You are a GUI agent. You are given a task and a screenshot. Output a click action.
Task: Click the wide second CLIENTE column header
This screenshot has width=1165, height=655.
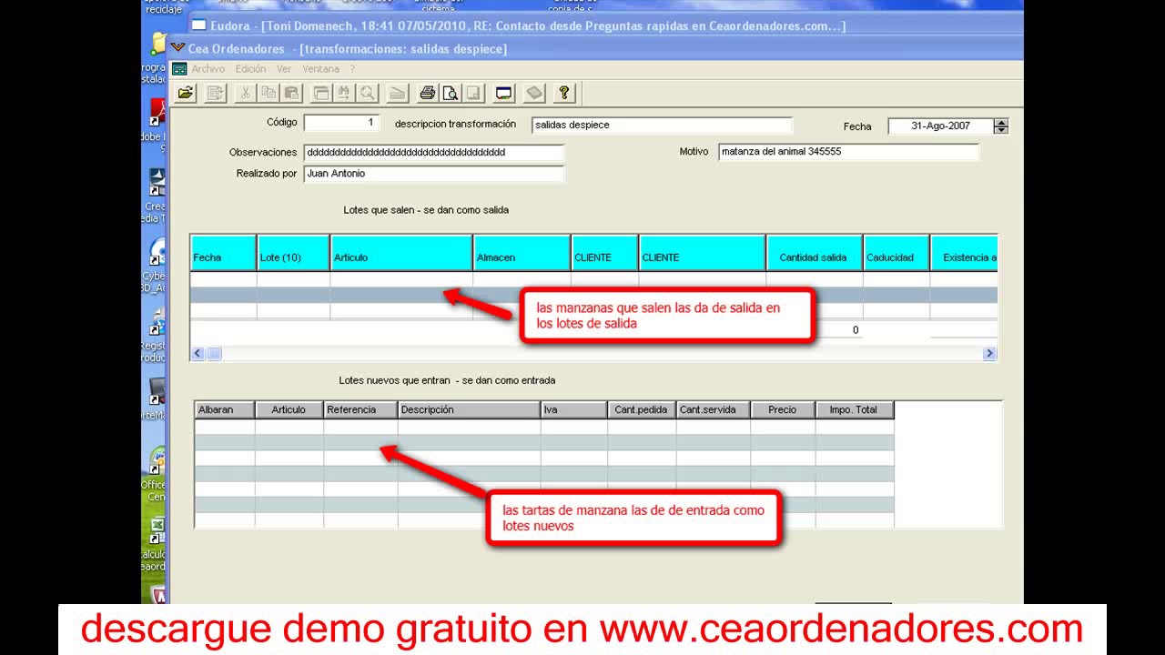(x=702, y=253)
